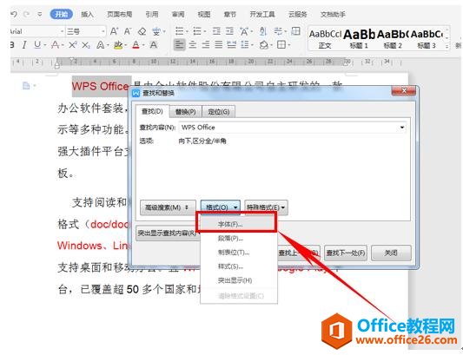The width and height of the screenshot is (463, 355).
Task: Click the 高级搜索(M) button
Action: [x=168, y=207]
